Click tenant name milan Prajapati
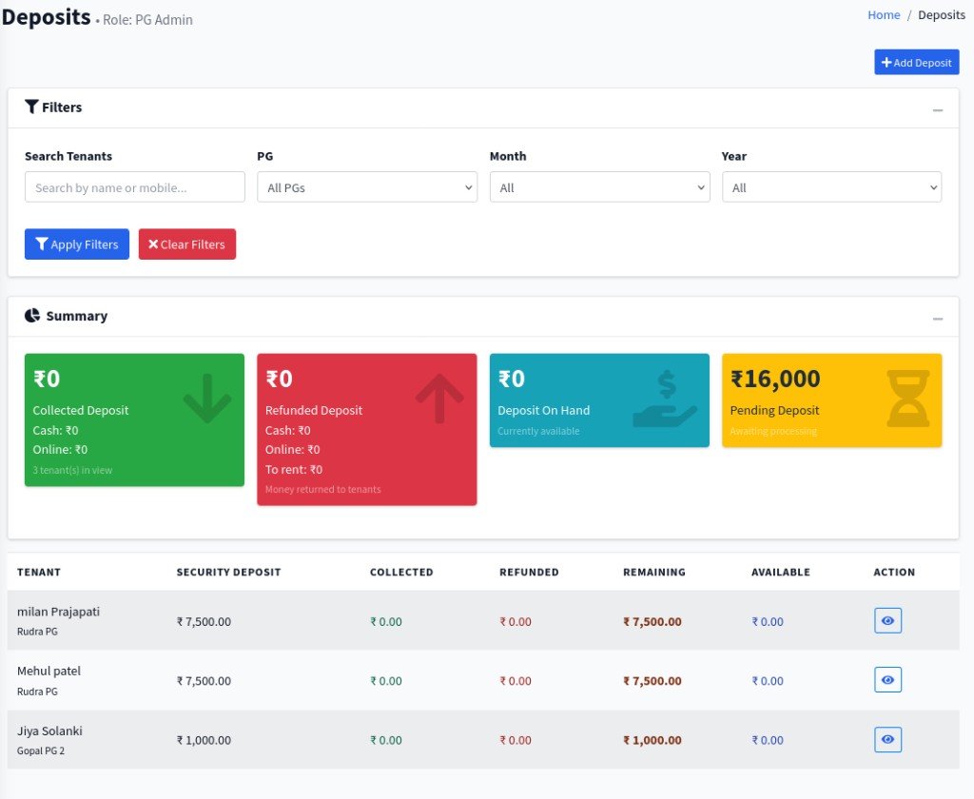The width and height of the screenshot is (974, 799). click(58, 612)
